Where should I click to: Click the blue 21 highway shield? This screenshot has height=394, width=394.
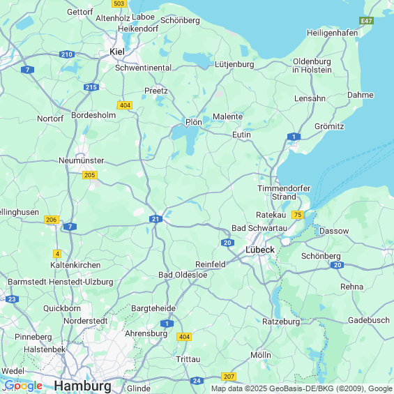click(156, 219)
